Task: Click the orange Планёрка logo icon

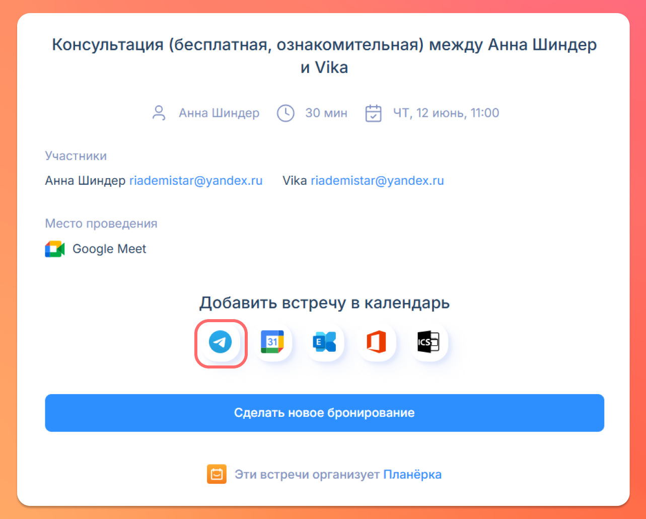Action: click(x=217, y=474)
